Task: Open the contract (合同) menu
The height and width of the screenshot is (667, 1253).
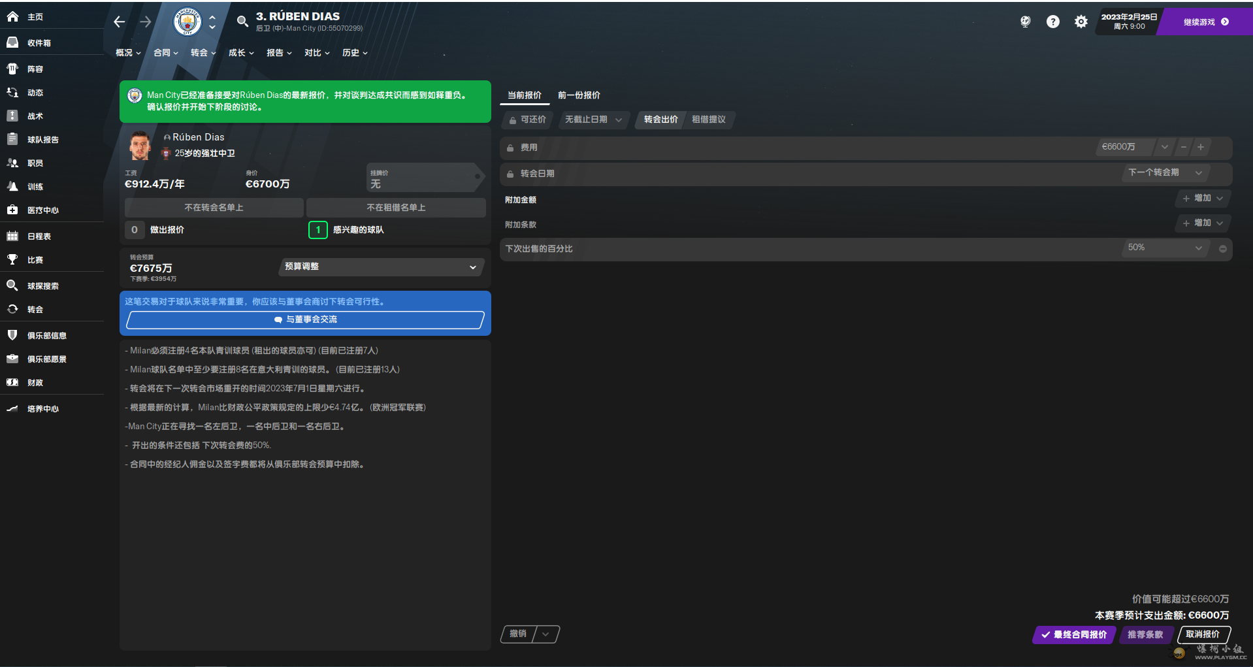Action: pos(165,53)
